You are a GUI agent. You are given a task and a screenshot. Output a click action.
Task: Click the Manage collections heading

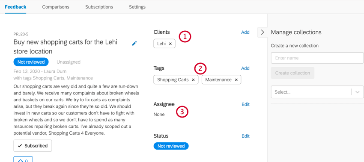point(296,32)
